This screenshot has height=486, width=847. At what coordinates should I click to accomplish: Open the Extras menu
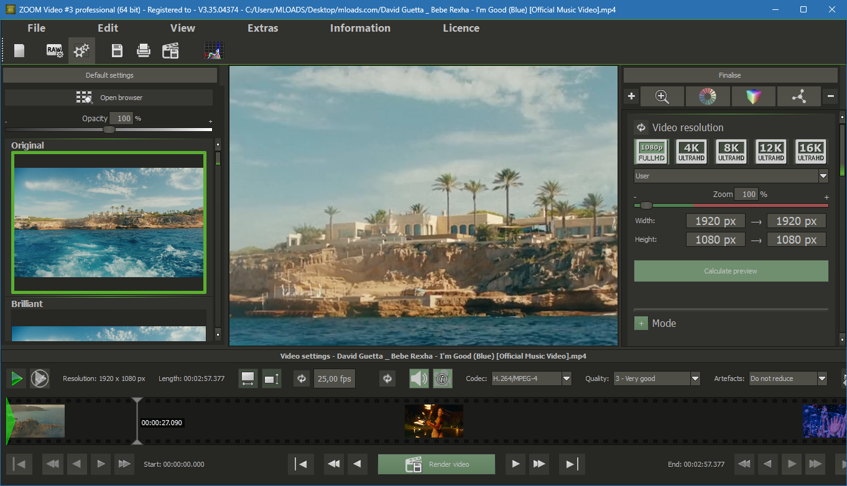263,28
